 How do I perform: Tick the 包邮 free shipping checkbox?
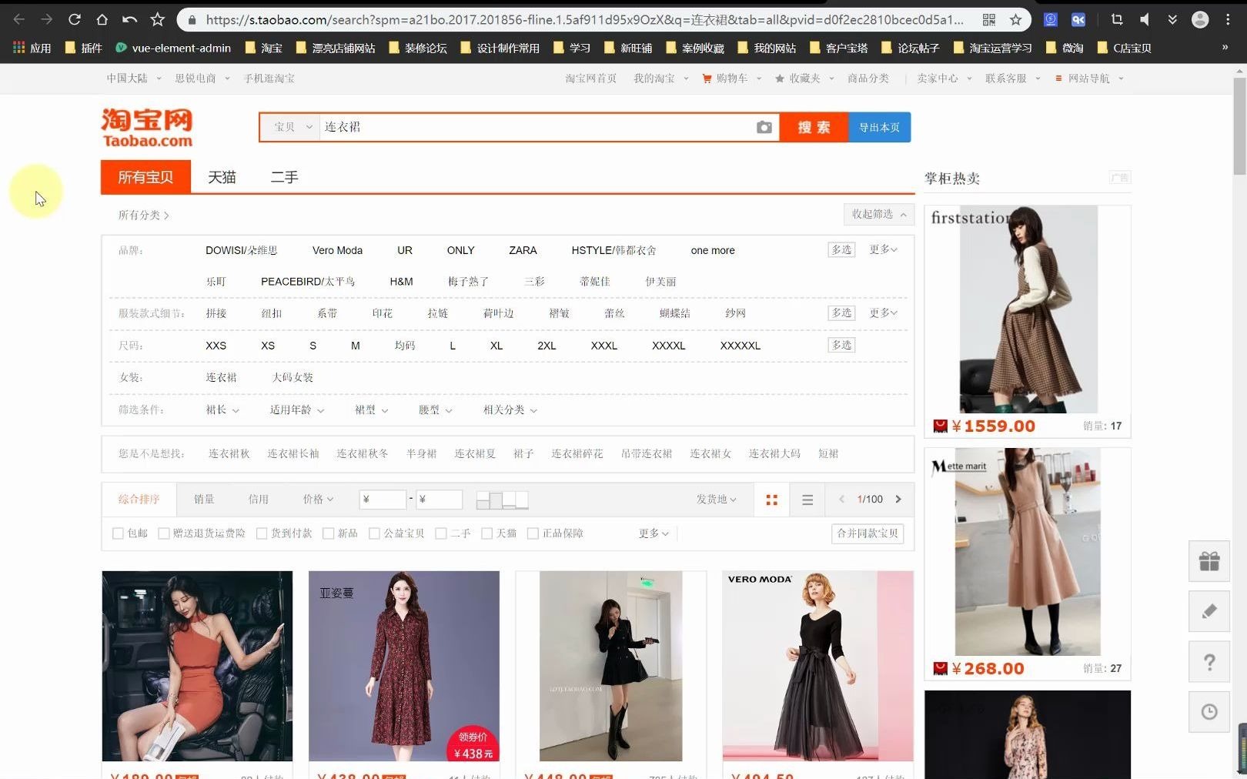118,533
